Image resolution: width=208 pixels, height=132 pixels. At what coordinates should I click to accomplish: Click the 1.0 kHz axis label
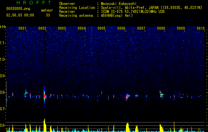click(3, 59)
